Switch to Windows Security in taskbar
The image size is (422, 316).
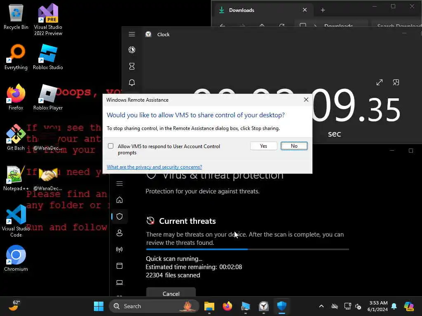tap(282, 306)
